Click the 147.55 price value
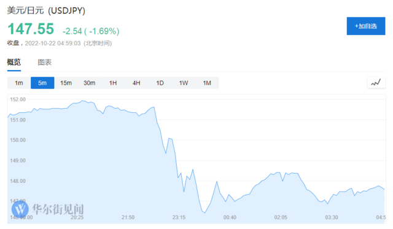 [x=31, y=29]
